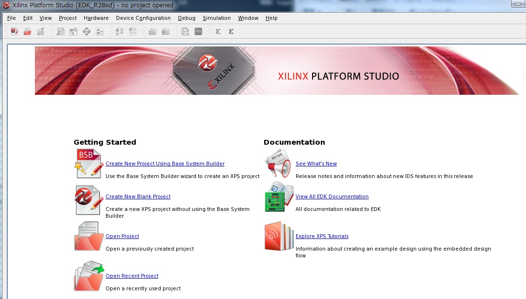The image size is (526, 299).
Task: Click the Documentation heading
Action: [294, 142]
